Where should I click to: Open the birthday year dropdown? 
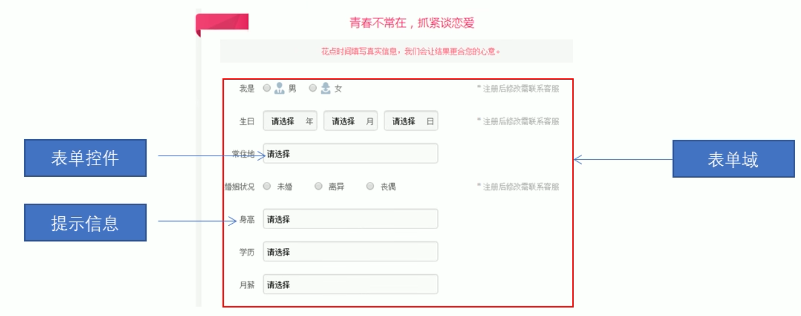pyautogui.click(x=290, y=121)
